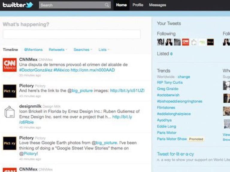Click the black Pictory icon in Following row

tap(210, 42)
